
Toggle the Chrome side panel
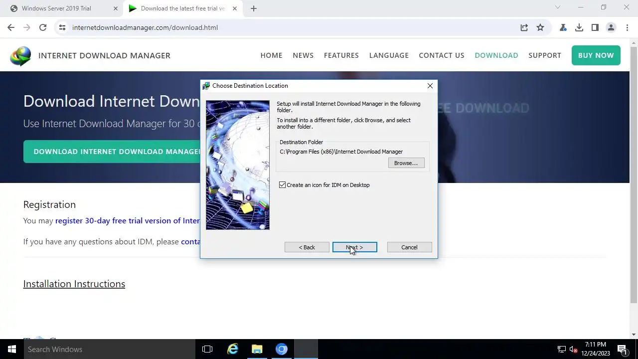(x=595, y=27)
